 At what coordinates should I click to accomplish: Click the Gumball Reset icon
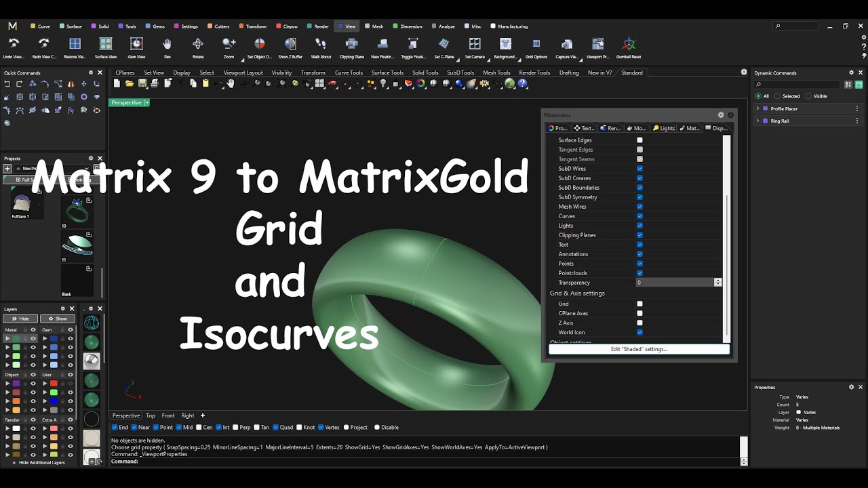tap(629, 43)
